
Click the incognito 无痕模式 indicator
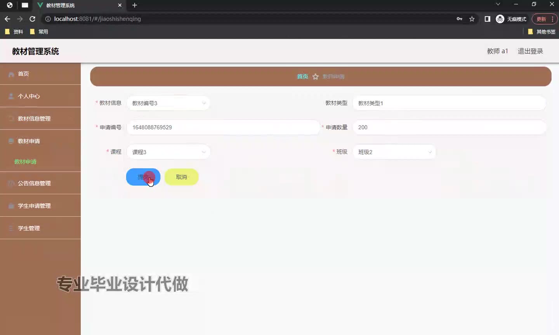[x=511, y=19]
